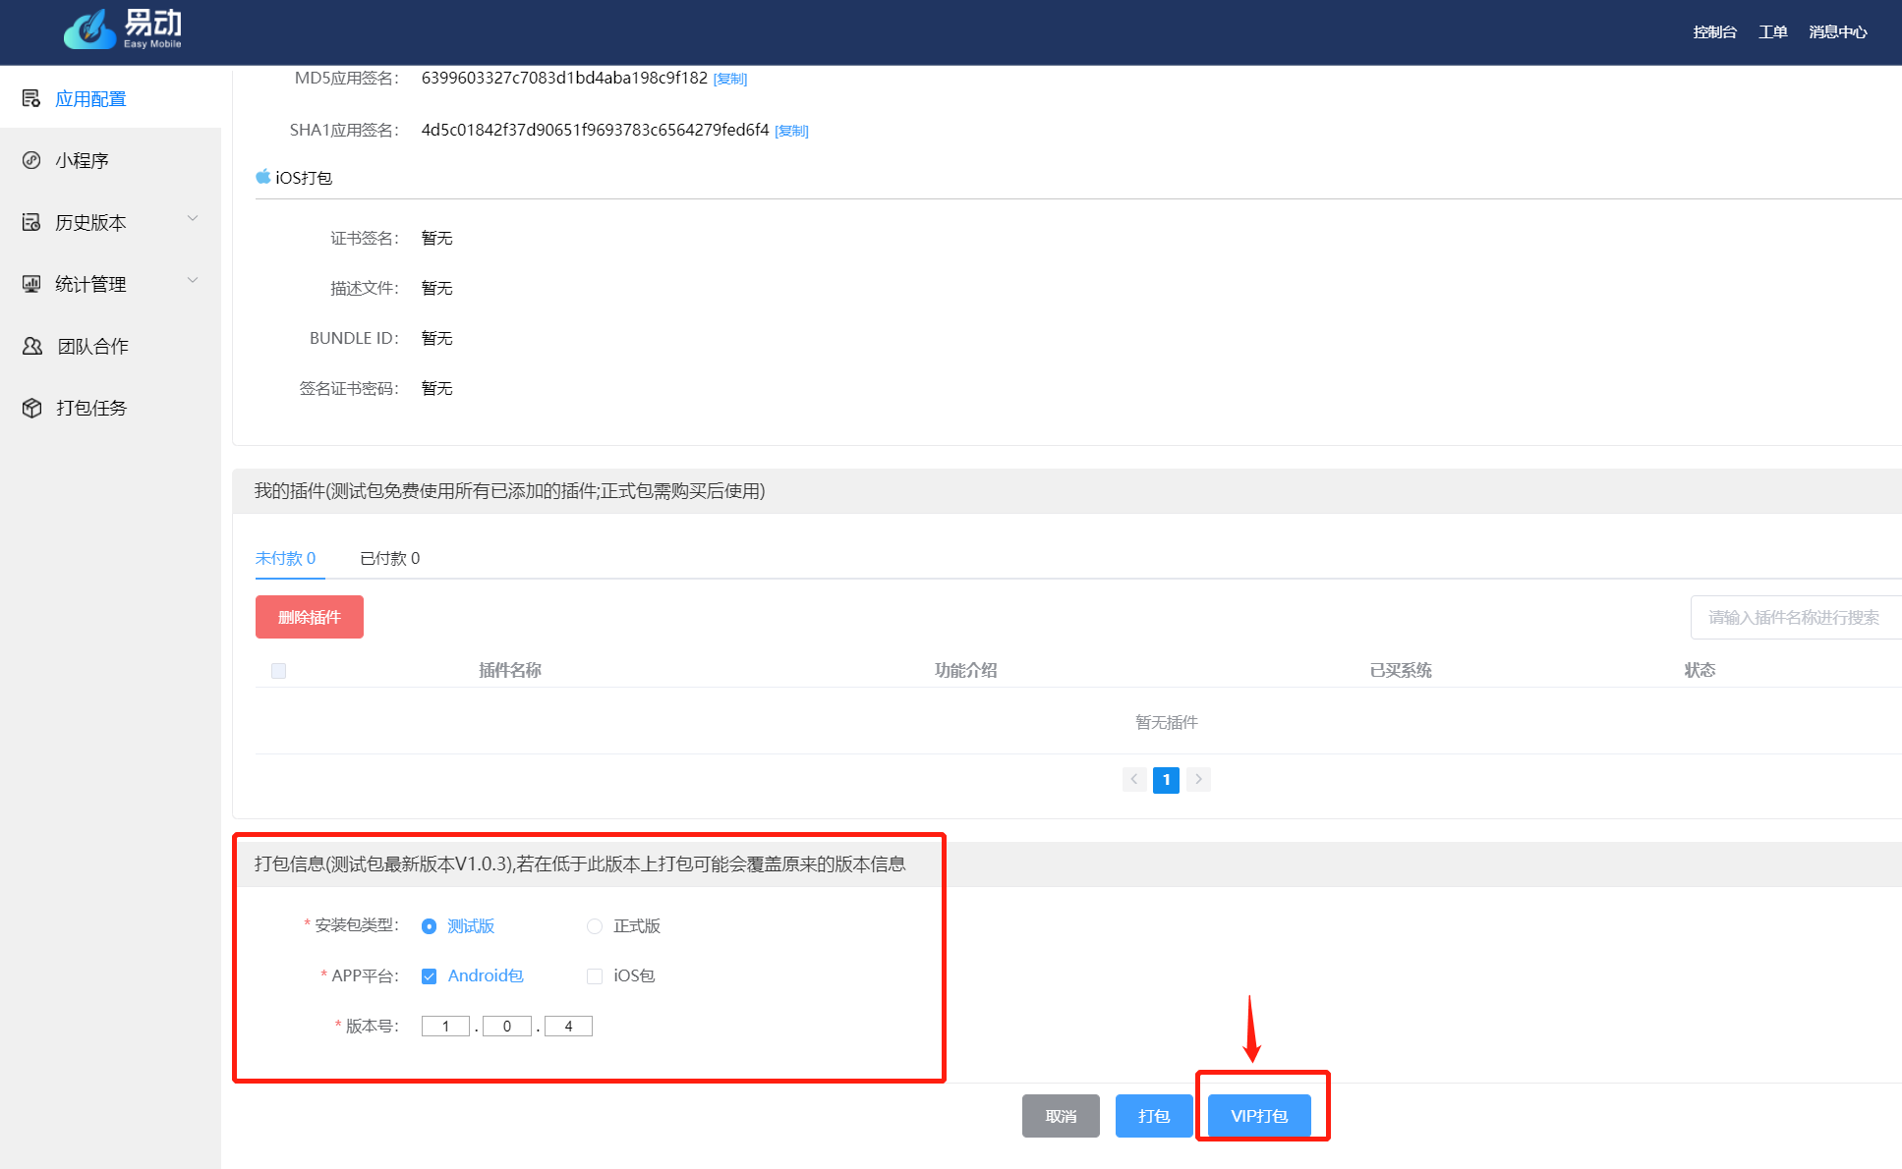
Task: Toggle the select-all plugins checkbox
Action: click(278, 670)
